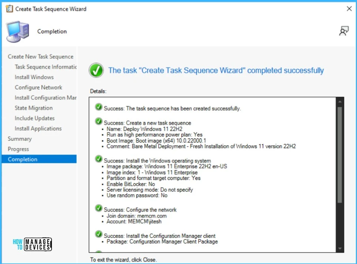Click check icon beside 'task sequence has been created'
Screen dimensions: 357x264
[x=99, y=107]
